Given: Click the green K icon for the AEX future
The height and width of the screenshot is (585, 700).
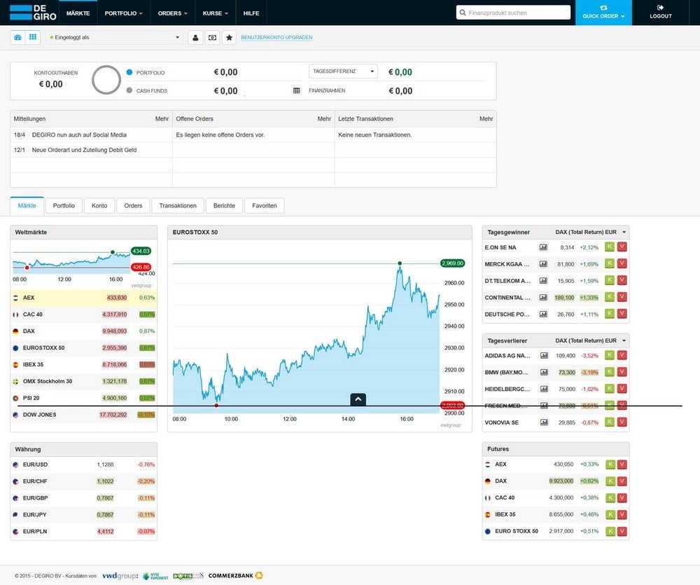Looking at the screenshot, I should [610, 464].
